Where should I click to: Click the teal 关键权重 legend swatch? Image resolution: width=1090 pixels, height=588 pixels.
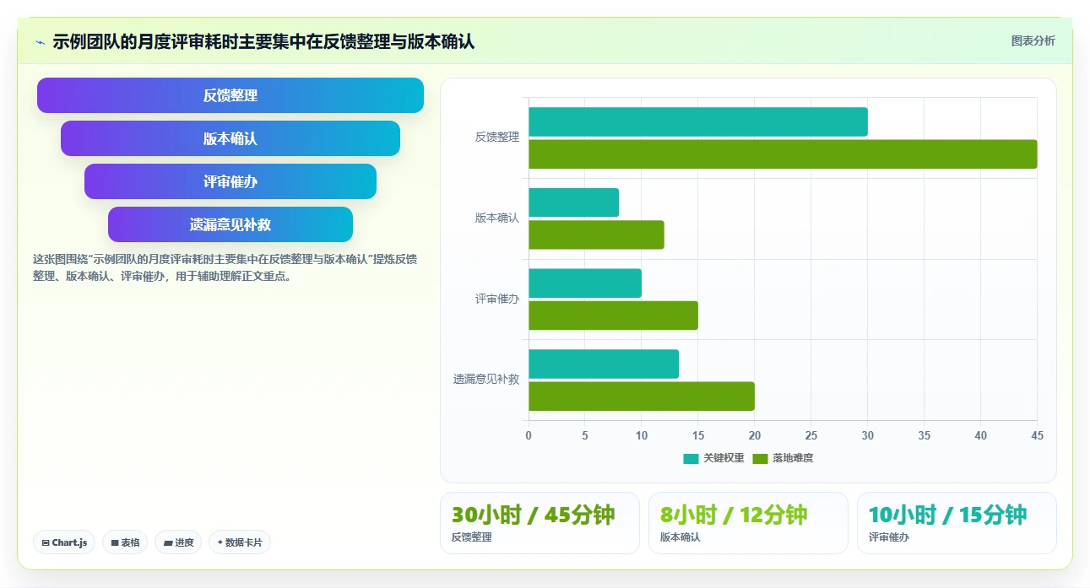pyautogui.click(x=691, y=459)
